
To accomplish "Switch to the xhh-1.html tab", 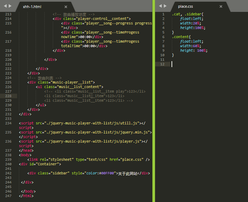I will pyautogui.click(x=32, y=7).
